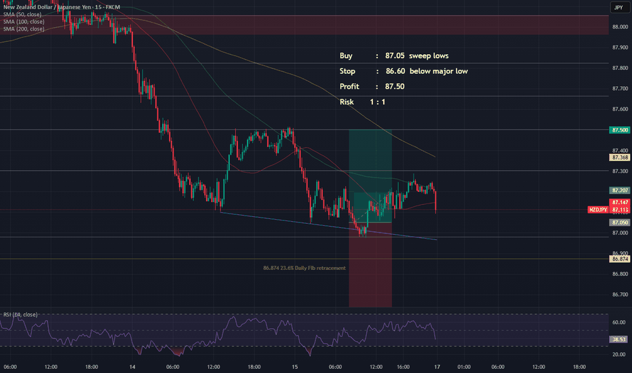
Task: Select the 'Buy : 87.05 sweep lows' note
Action: point(394,56)
